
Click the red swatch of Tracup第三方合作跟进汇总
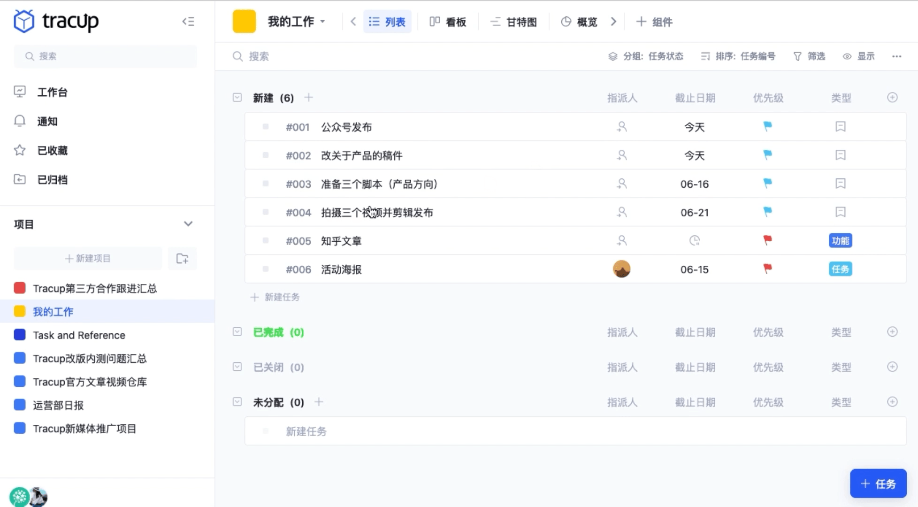[x=20, y=288]
